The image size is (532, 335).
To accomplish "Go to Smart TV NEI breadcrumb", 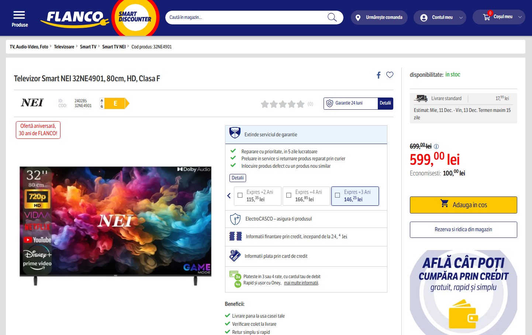I will pos(114,47).
